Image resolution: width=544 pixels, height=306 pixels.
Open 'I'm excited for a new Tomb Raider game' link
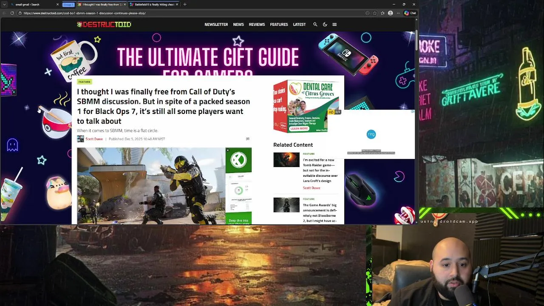coord(320,170)
